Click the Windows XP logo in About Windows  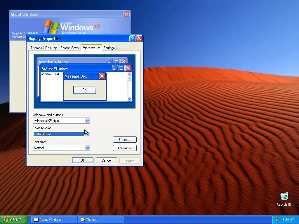pos(71,27)
